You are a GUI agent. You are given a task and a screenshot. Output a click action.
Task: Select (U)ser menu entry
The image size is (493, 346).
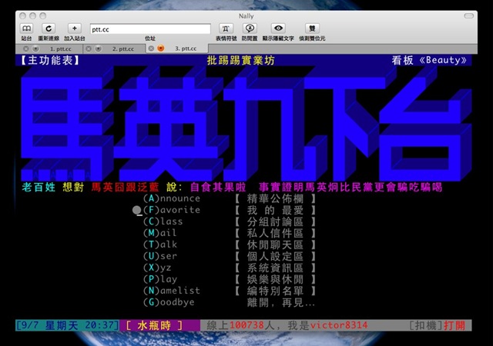click(x=160, y=256)
